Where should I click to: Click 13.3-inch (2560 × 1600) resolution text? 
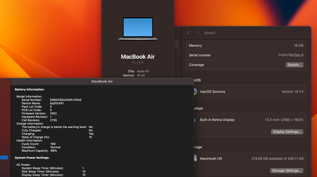[x=284, y=120]
